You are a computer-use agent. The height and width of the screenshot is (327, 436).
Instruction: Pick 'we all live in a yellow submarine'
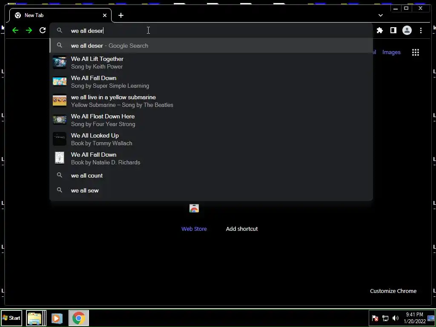coord(211,101)
